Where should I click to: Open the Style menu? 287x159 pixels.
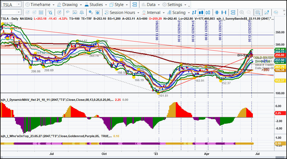[118, 5]
